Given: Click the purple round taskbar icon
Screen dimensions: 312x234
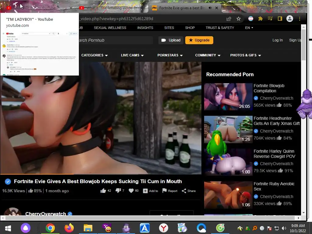Looking at the screenshot, I should 26,228.
